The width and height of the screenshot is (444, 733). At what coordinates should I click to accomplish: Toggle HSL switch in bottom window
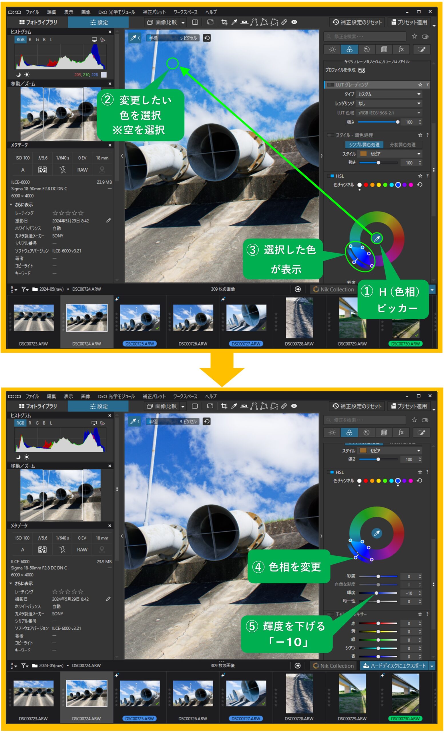[330, 472]
